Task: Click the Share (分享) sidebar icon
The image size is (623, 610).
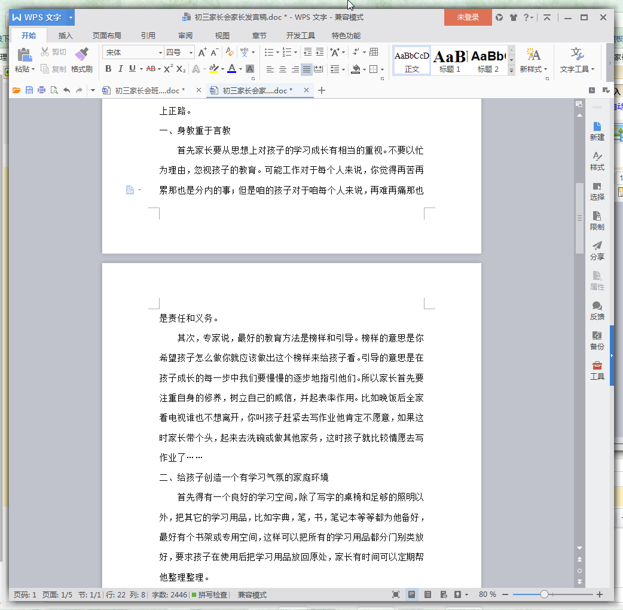Action: [x=597, y=251]
